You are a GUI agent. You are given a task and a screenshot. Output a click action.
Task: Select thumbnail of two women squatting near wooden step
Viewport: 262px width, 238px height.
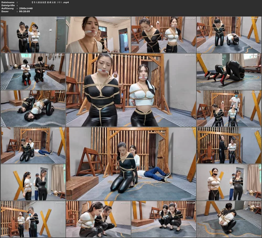coord(163,219)
